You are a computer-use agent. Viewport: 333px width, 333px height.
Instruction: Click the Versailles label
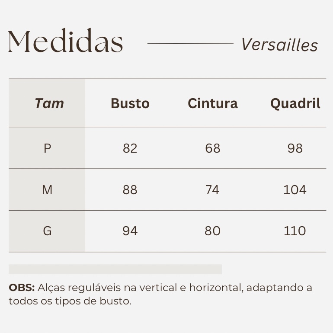(x=279, y=45)
